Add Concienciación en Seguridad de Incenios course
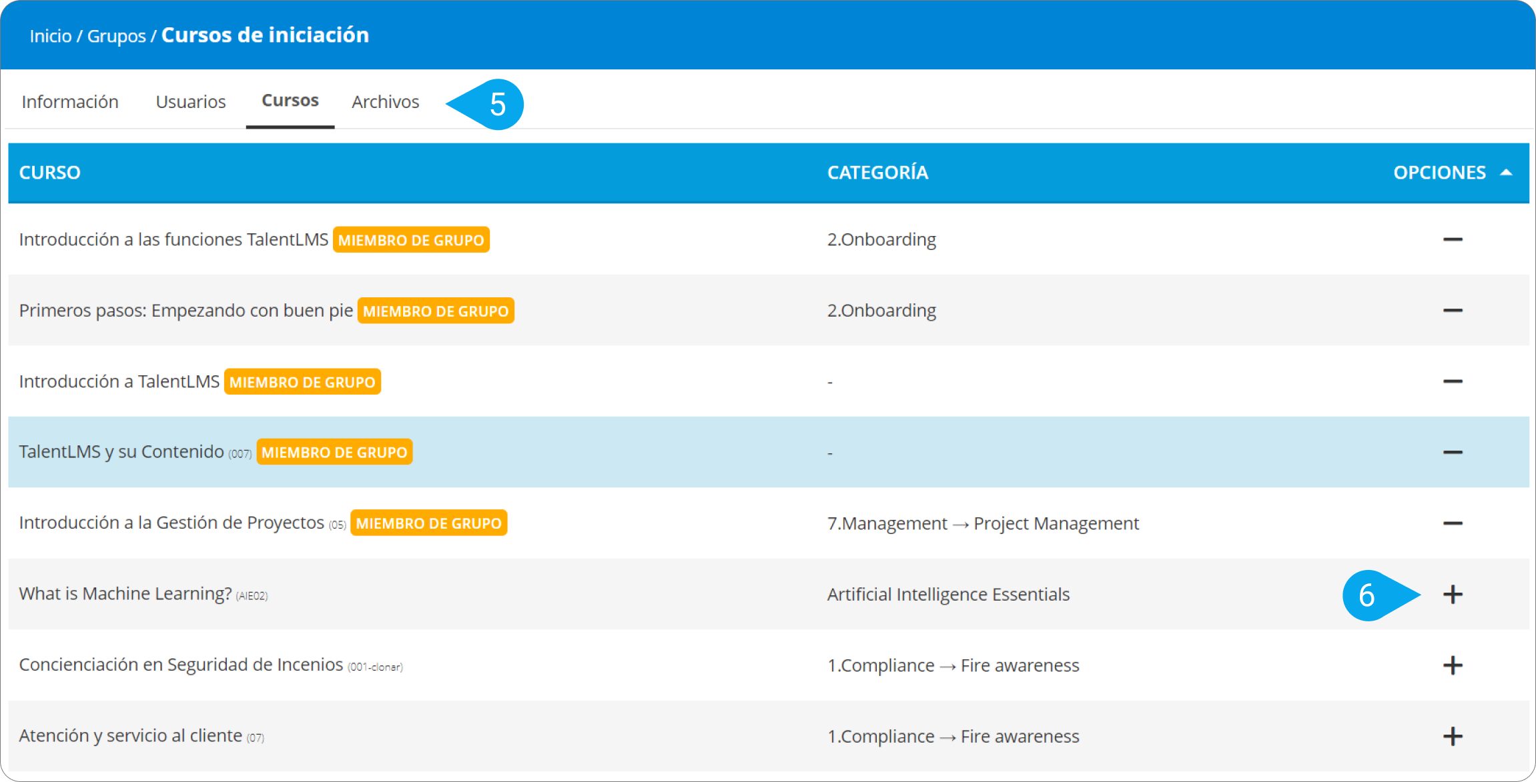1536x782 pixels. [x=1452, y=665]
